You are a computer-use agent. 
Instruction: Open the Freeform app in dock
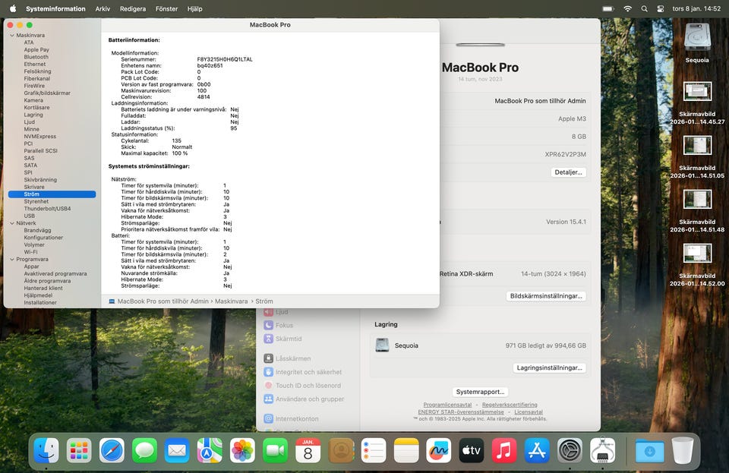tap(438, 450)
